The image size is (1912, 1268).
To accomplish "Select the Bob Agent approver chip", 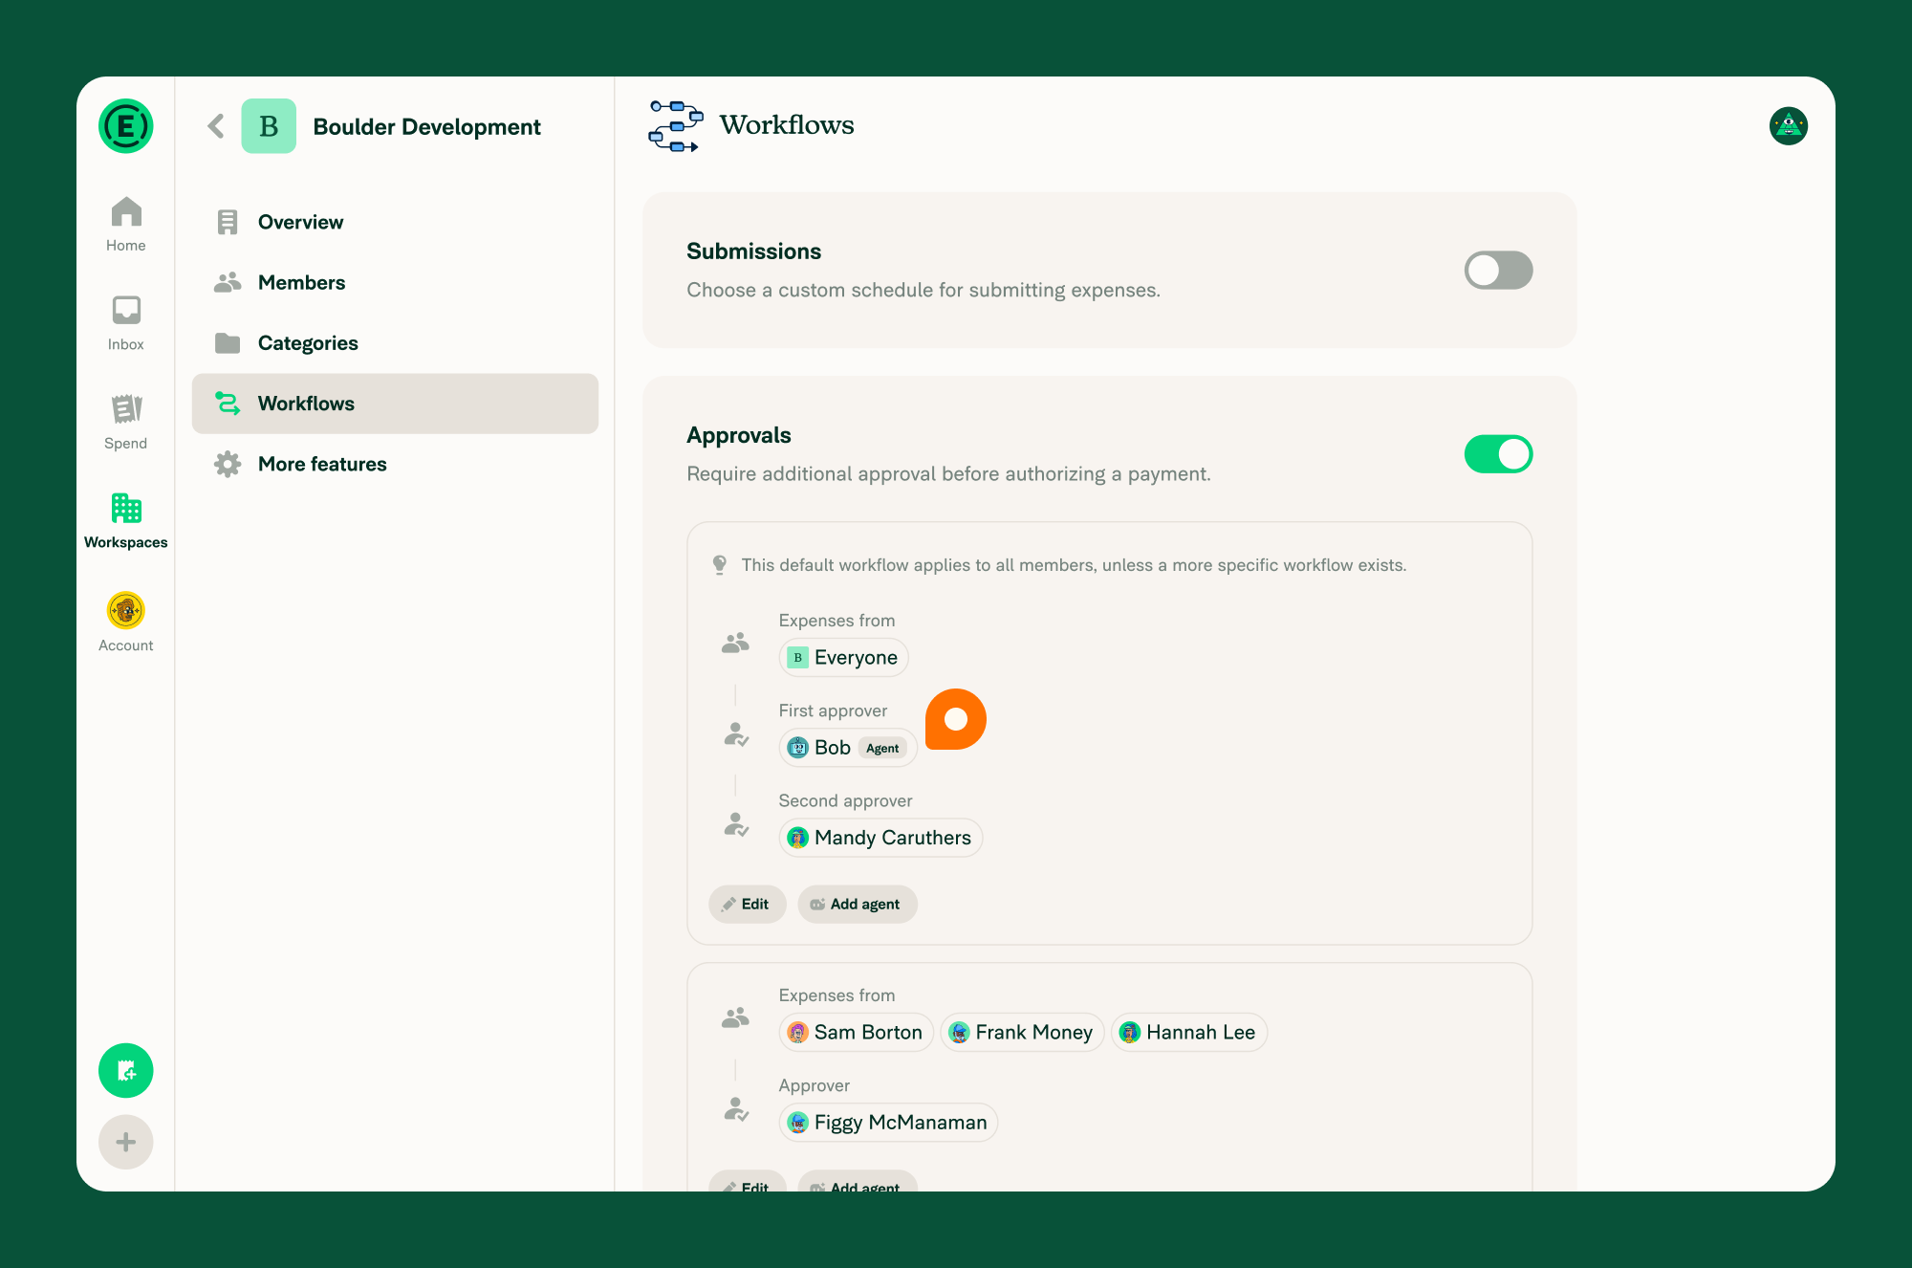I will (x=847, y=748).
